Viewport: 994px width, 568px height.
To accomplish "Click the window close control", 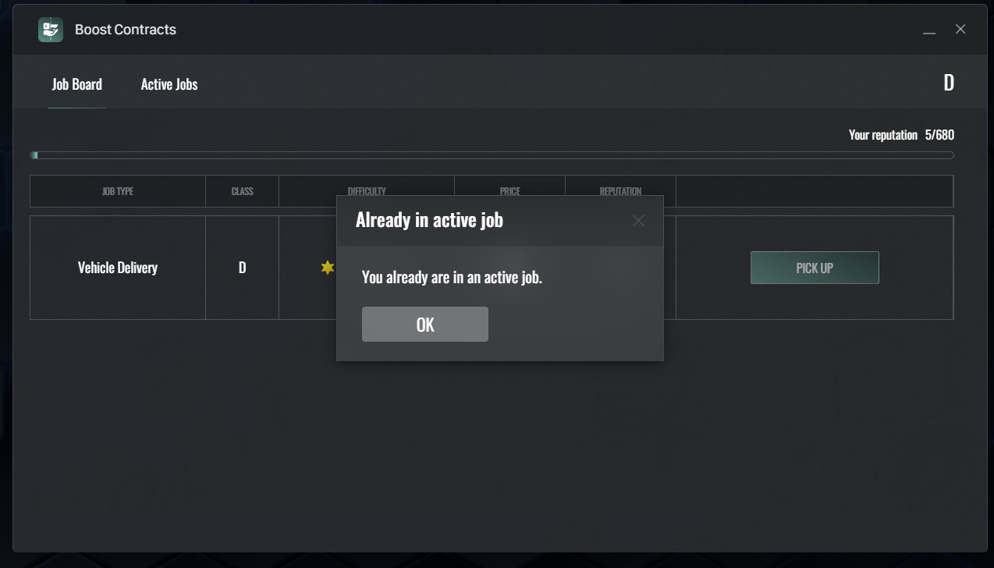I will tap(960, 29).
